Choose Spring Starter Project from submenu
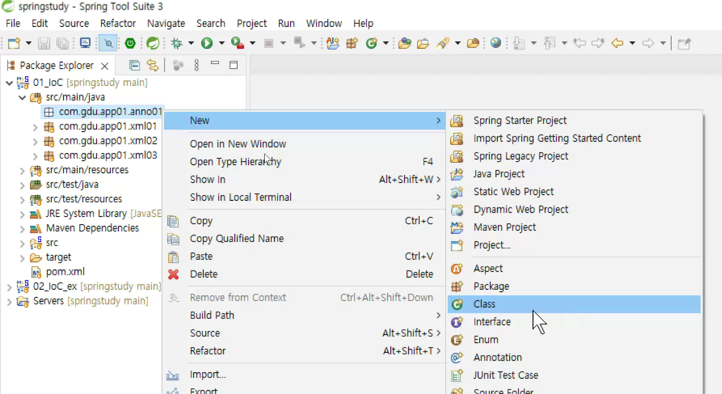722x394 pixels. [574, 120]
